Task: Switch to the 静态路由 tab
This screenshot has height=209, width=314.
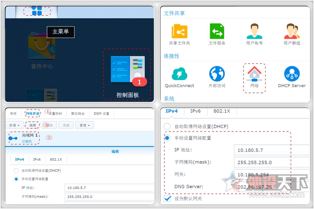Action: tap(78, 114)
